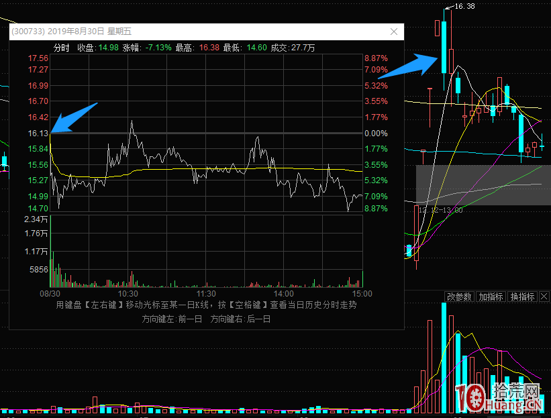This screenshot has width=551, height=418.
Task: Click the popup title date 2019年8月30日 星期五
Action: click(89, 32)
